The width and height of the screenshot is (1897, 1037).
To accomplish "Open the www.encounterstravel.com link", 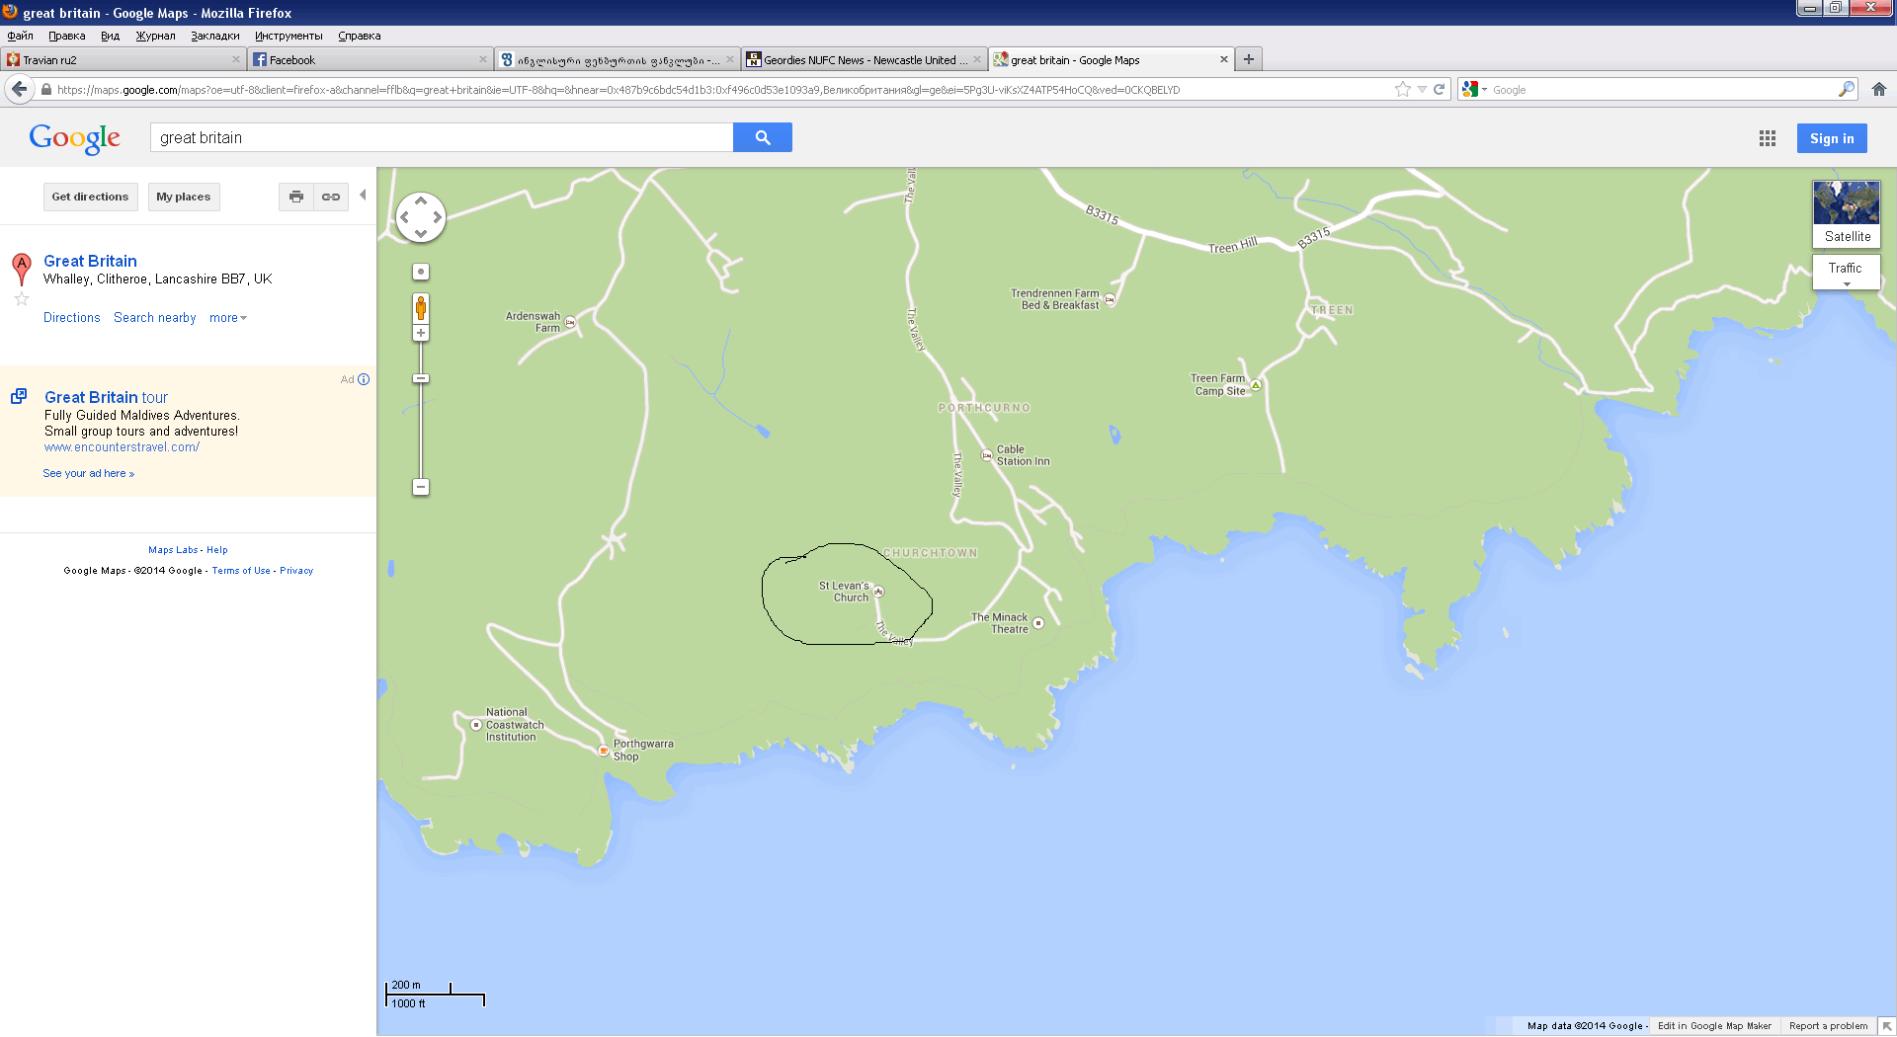I will (122, 447).
